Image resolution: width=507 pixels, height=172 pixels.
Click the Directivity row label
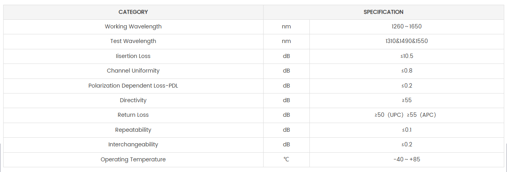click(x=133, y=100)
